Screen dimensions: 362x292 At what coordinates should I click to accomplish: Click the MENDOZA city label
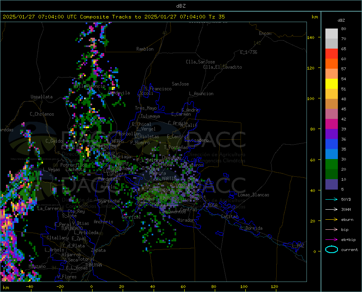[x=107, y=147]
